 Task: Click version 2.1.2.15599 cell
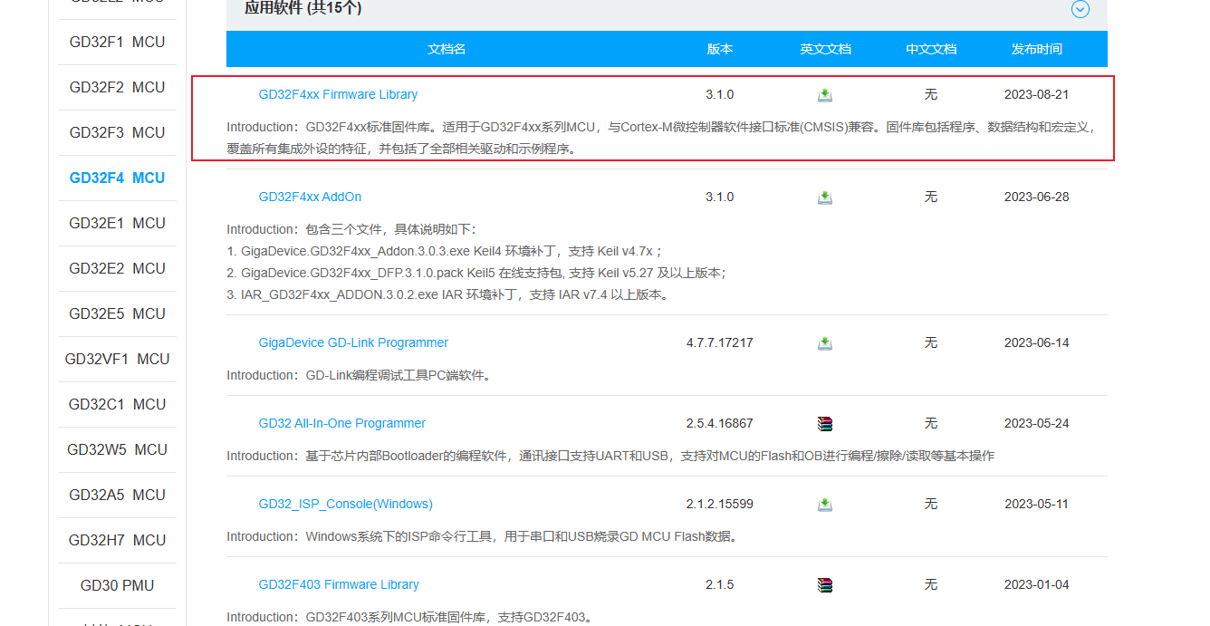click(720, 504)
